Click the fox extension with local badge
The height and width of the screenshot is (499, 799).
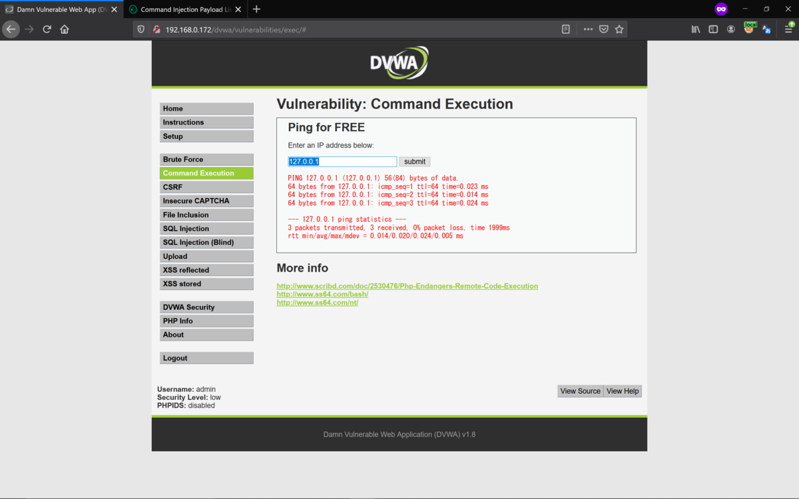pyautogui.click(x=750, y=28)
